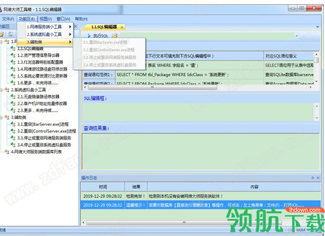This screenshot has width=325, height=236.
Task: Open the tab list dropdown arrow at right
Action: (x=317, y=27)
